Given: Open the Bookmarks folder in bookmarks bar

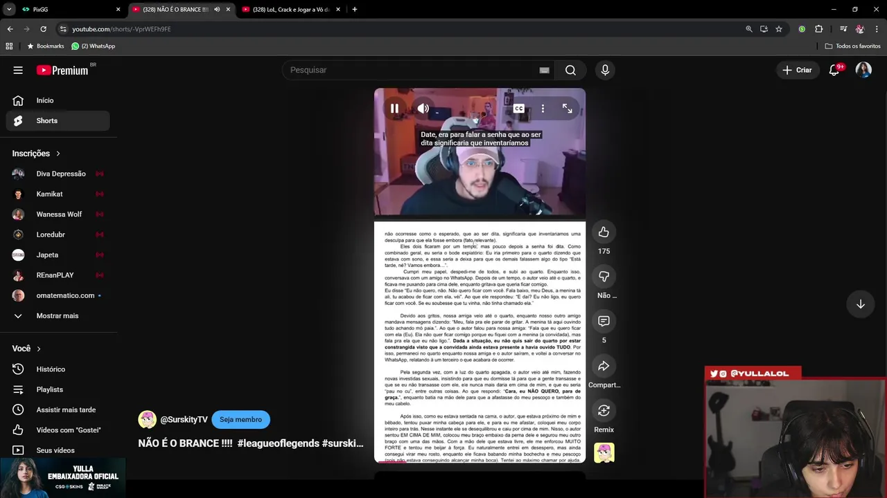Looking at the screenshot, I should (45, 46).
